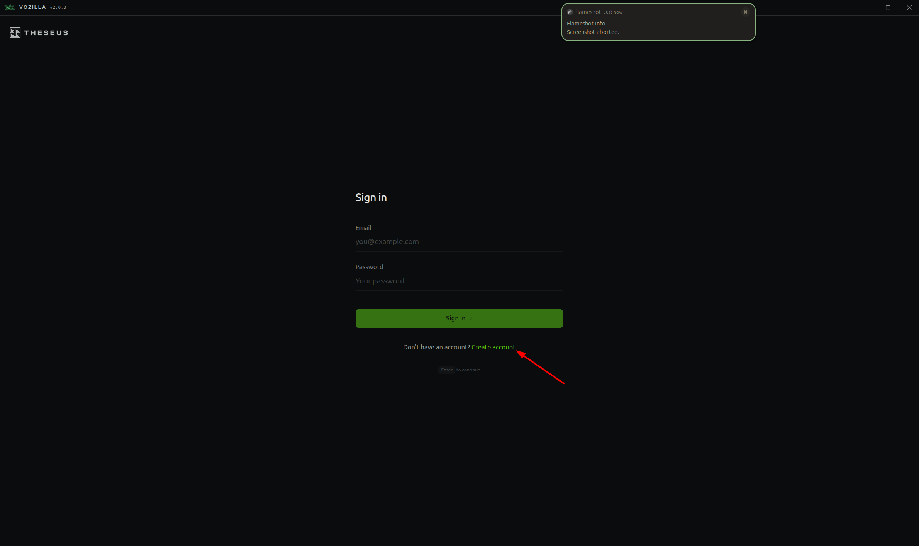The height and width of the screenshot is (546, 919).
Task: Click the enter-arrow icon inside Sign in button
Action: [471, 319]
